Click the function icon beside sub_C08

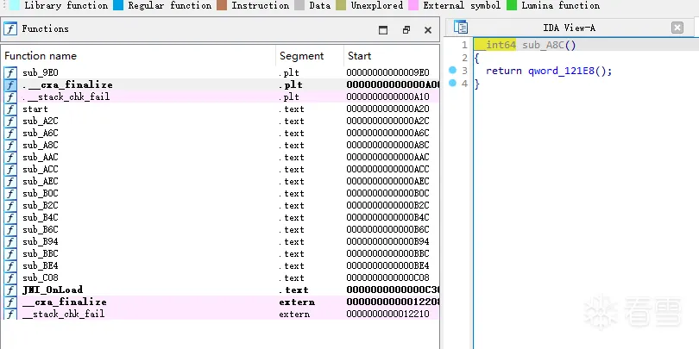pyautogui.click(x=10, y=277)
